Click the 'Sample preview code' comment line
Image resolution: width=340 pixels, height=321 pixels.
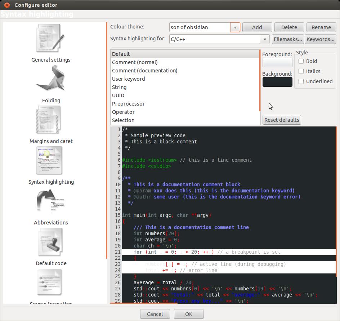coord(158,135)
